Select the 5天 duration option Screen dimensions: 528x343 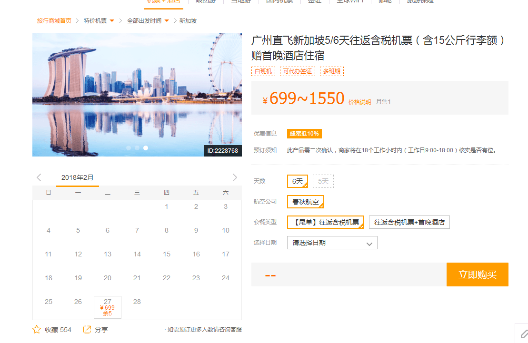(x=323, y=181)
